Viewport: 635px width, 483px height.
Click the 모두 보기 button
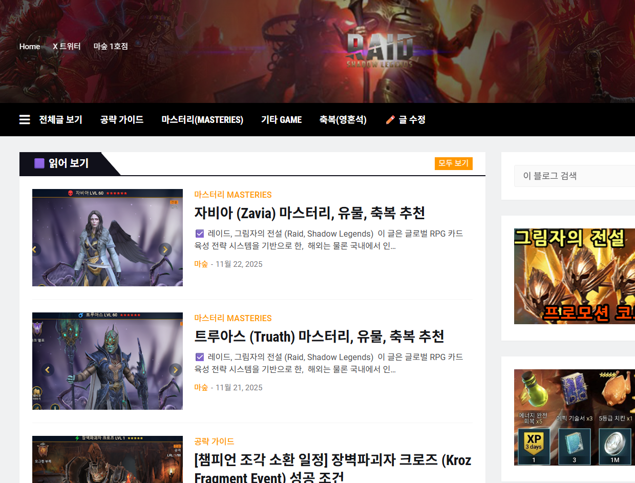tap(453, 163)
